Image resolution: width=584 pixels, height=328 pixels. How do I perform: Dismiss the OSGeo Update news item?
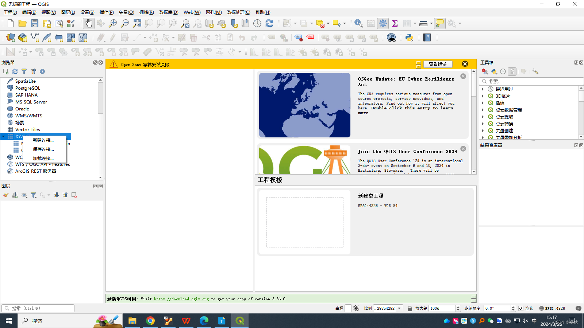(x=463, y=76)
